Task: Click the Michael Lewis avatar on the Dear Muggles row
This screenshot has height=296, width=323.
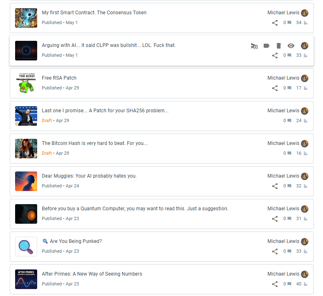Action: pyautogui.click(x=305, y=176)
